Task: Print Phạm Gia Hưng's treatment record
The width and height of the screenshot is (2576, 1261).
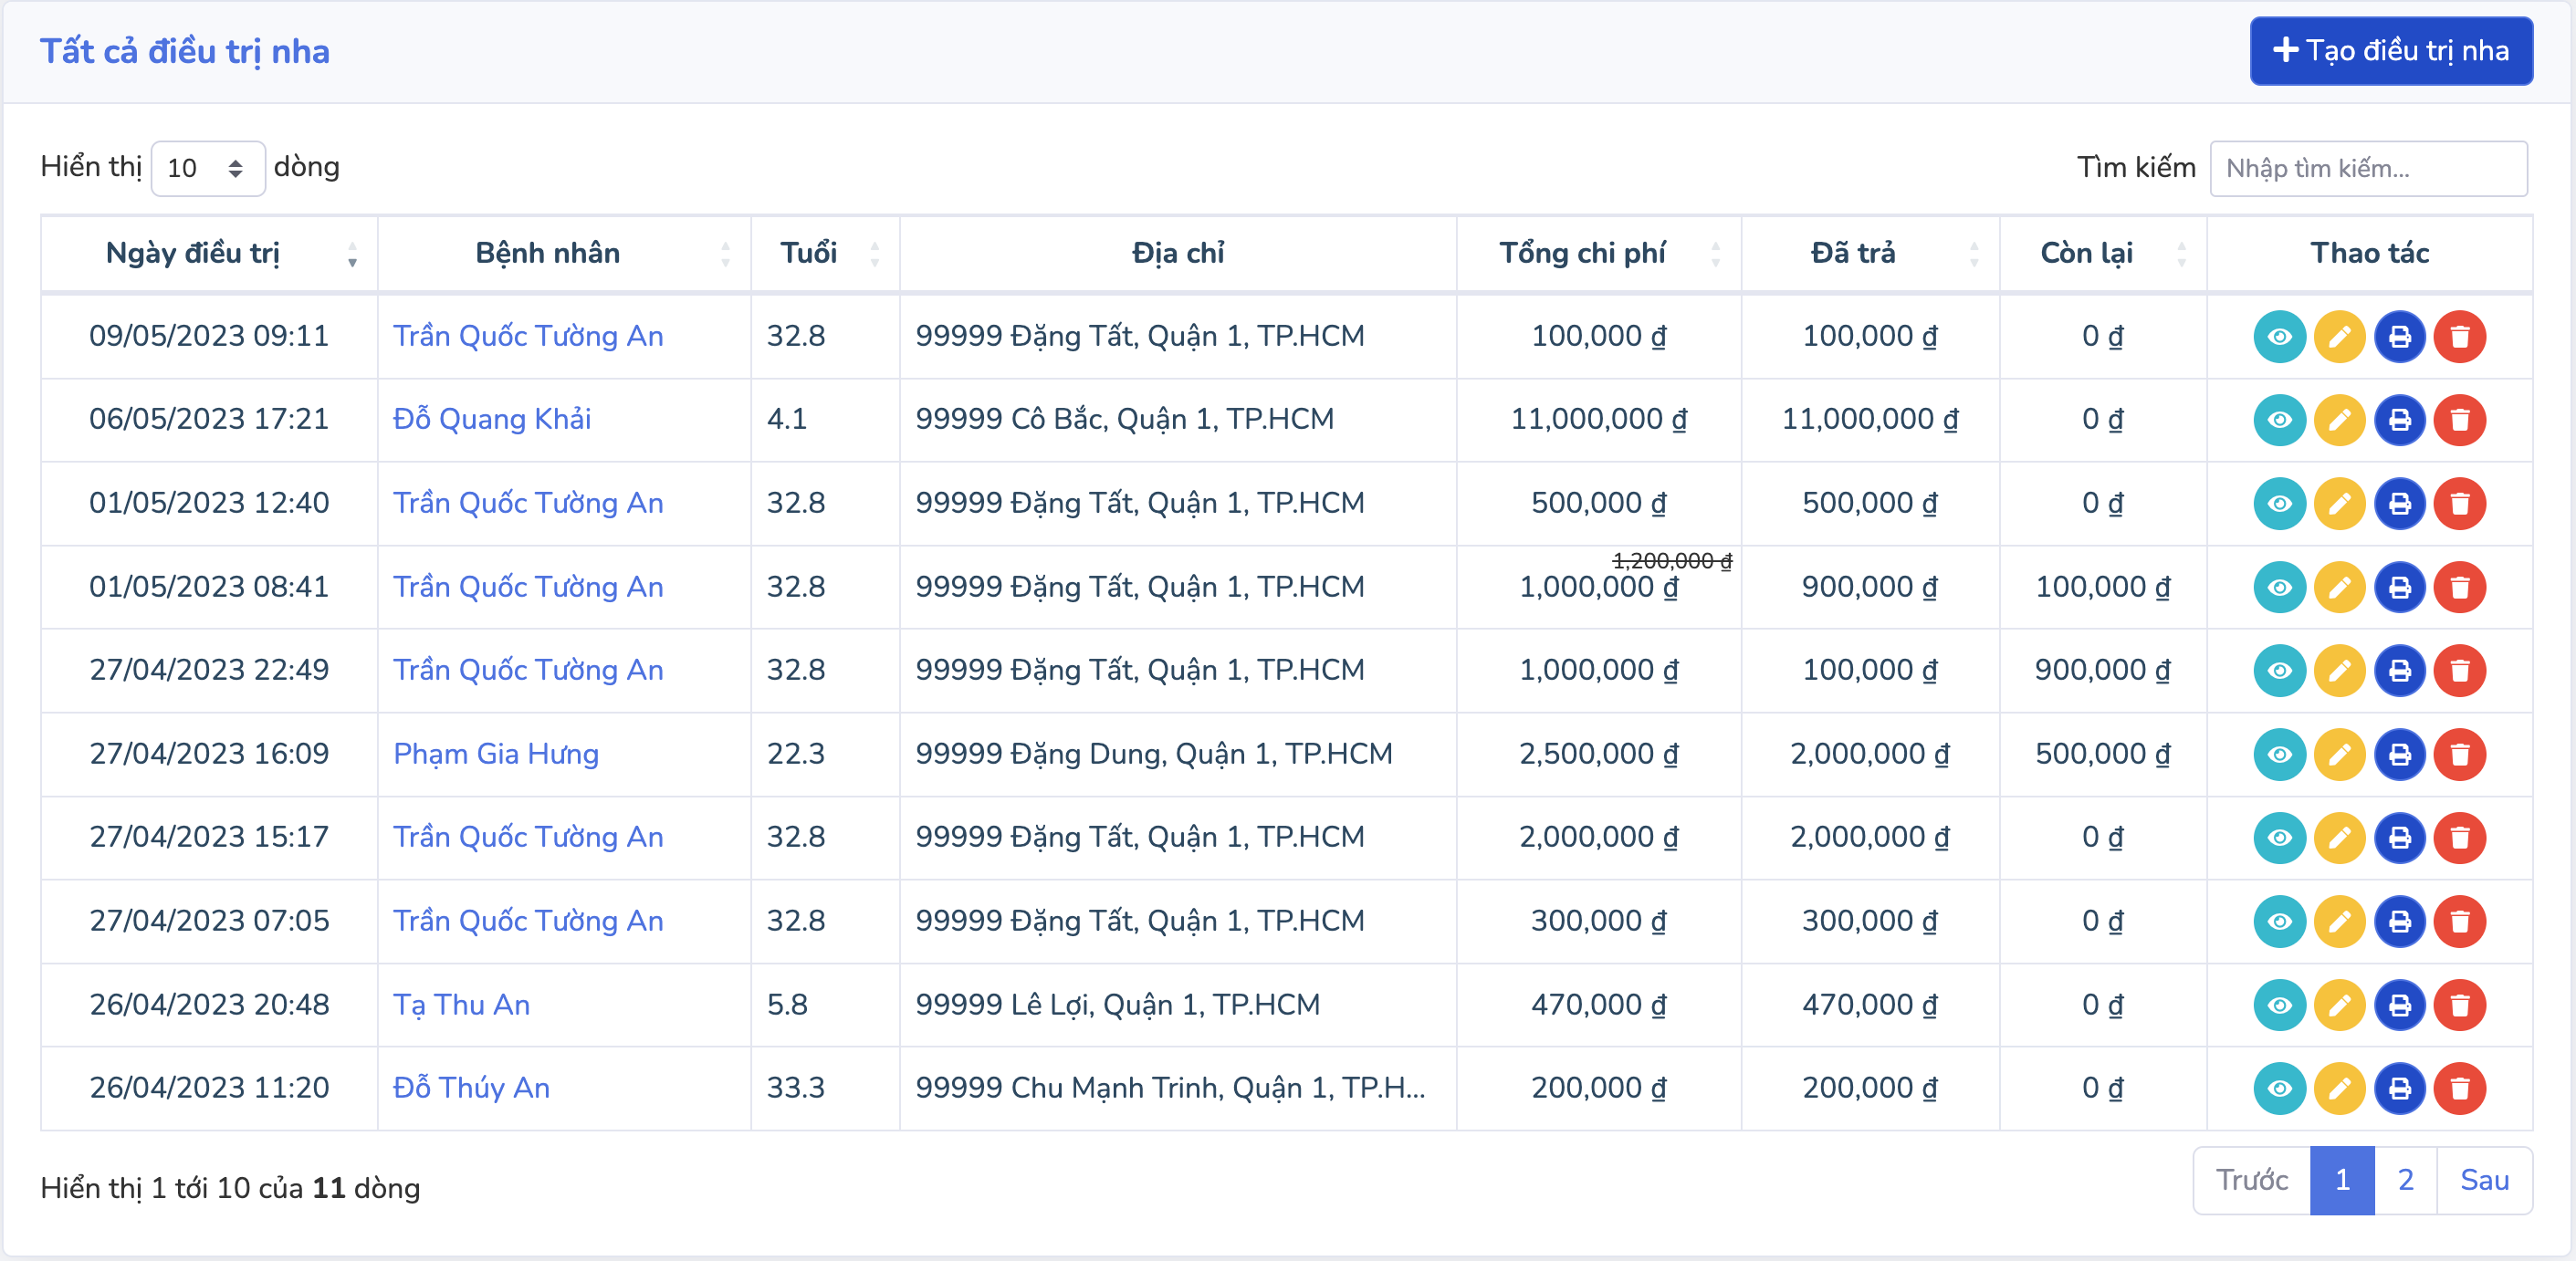Action: point(2399,755)
